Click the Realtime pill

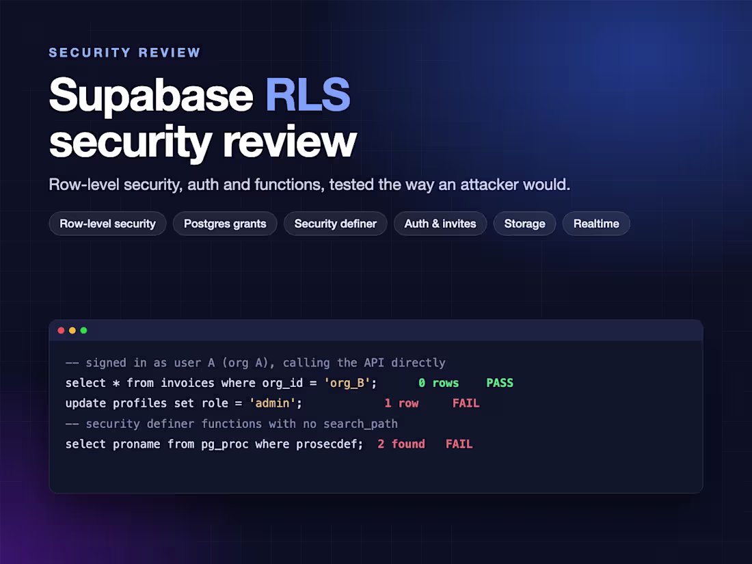pyautogui.click(x=596, y=224)
